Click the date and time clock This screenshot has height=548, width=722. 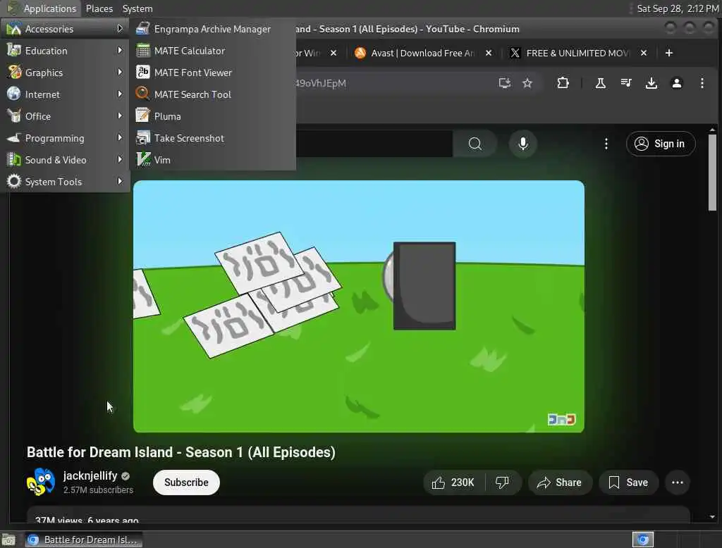[x=677, y=8]
